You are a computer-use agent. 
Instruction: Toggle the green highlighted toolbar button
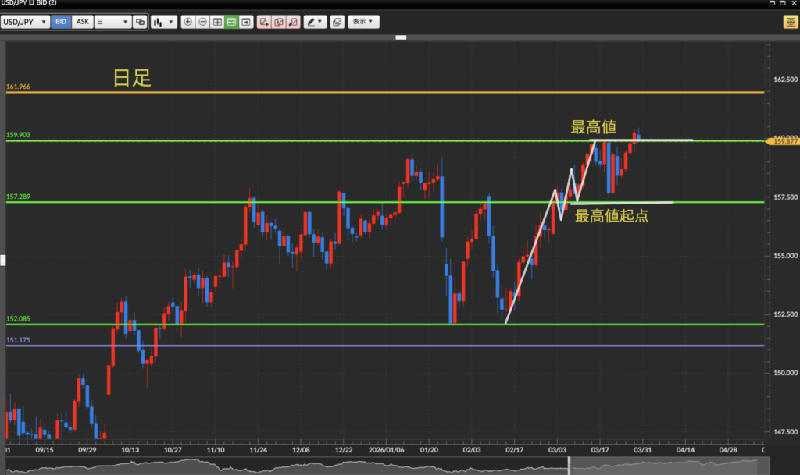point(231,22)
